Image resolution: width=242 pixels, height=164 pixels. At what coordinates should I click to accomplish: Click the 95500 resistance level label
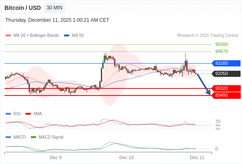(x=221, y=44)
